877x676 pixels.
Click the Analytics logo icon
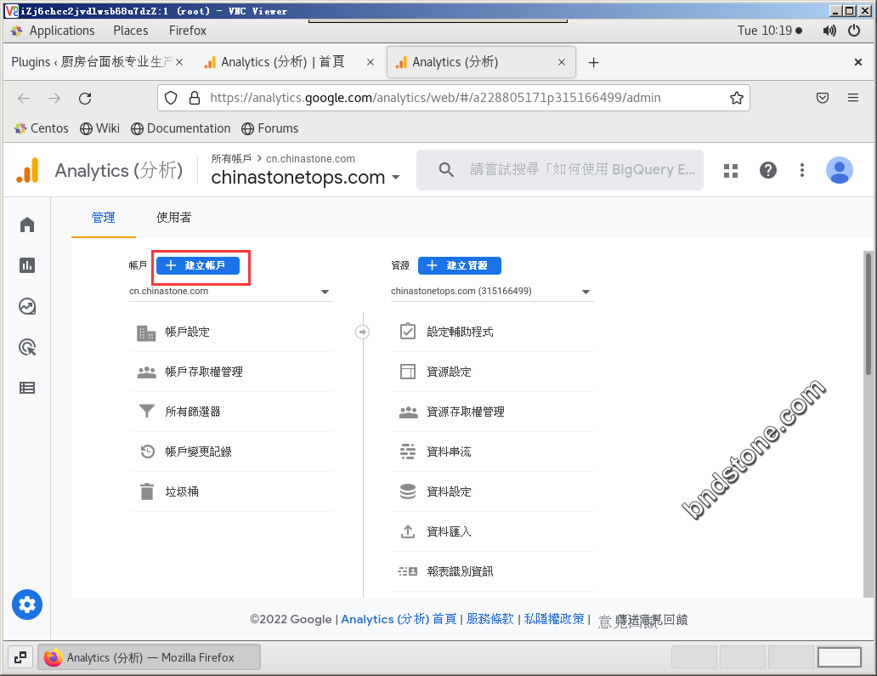click(x=27, y=170)
